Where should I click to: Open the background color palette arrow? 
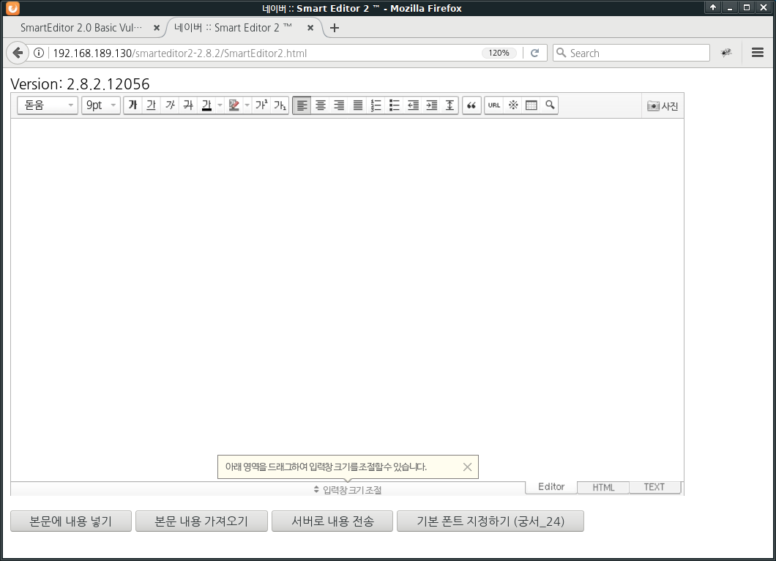(247, 105)
